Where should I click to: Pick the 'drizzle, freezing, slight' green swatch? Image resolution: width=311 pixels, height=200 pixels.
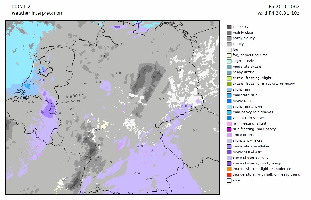pos(229,78)
